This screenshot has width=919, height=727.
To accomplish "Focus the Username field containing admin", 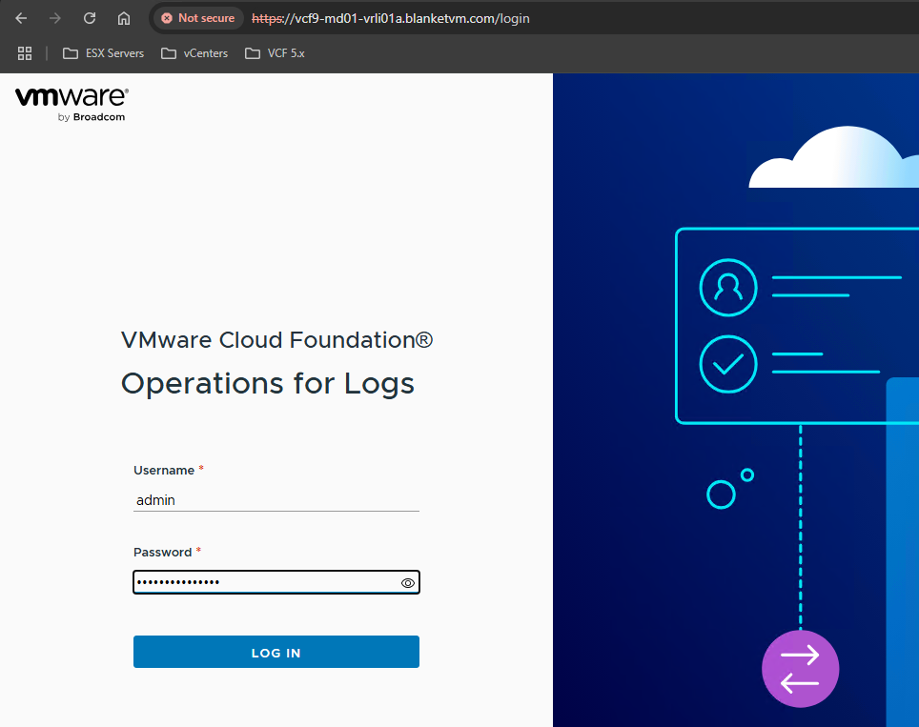I will tap(276, 500).
